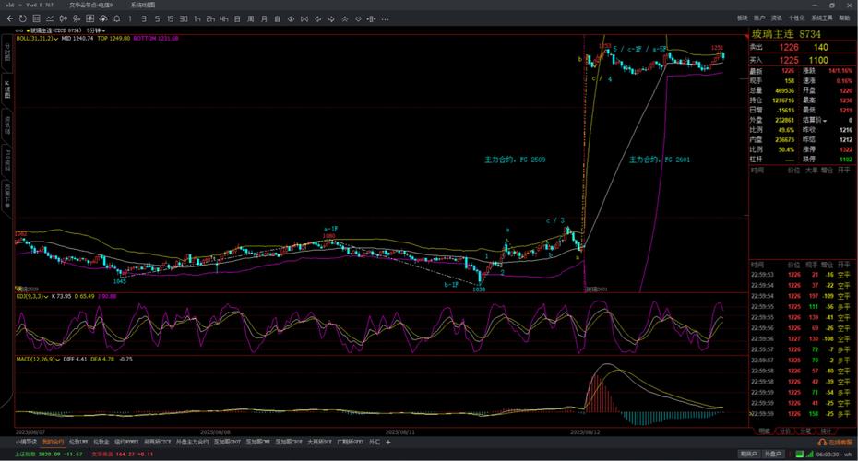
Task: Open the 系统工具 menu
Action: (x=822, y=18)
